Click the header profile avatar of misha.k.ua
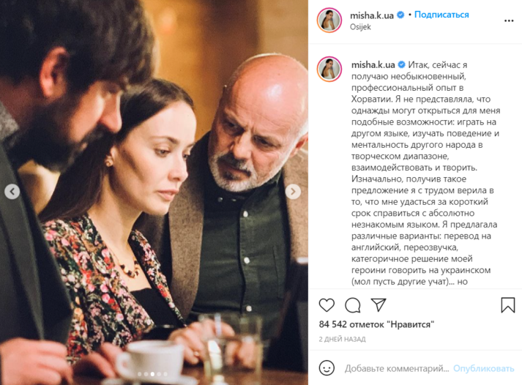 pyautogui.click(x=329, y=20)
